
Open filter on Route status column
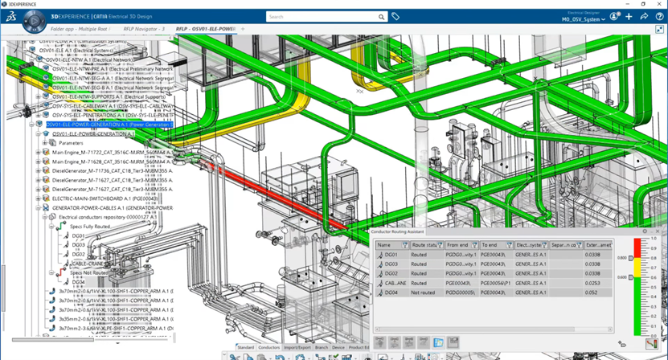point(440,245)
